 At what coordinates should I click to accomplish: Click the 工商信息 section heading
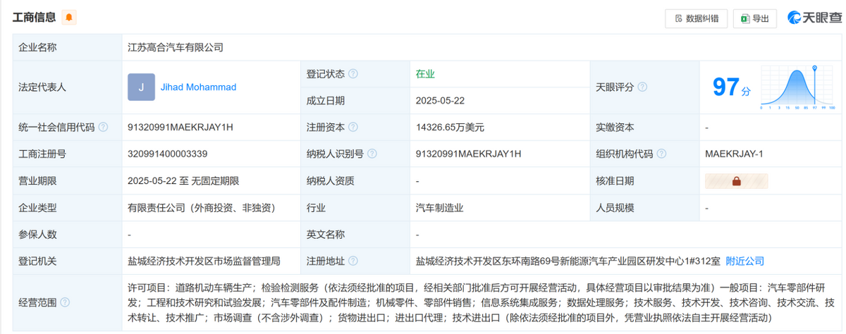point(35,18)
